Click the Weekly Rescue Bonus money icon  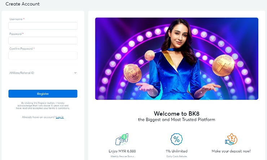point(122,139)
